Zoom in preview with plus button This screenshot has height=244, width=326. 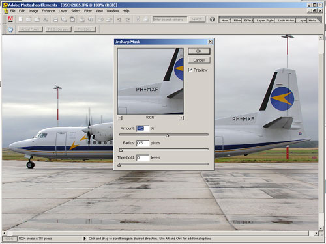coord(181,118)
